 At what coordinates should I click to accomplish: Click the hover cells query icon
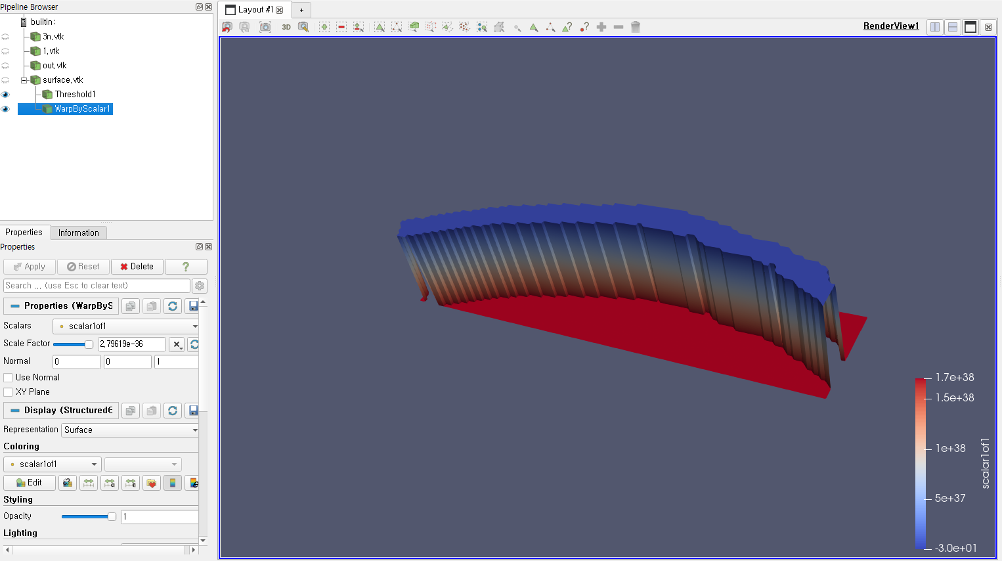(567, 27)
